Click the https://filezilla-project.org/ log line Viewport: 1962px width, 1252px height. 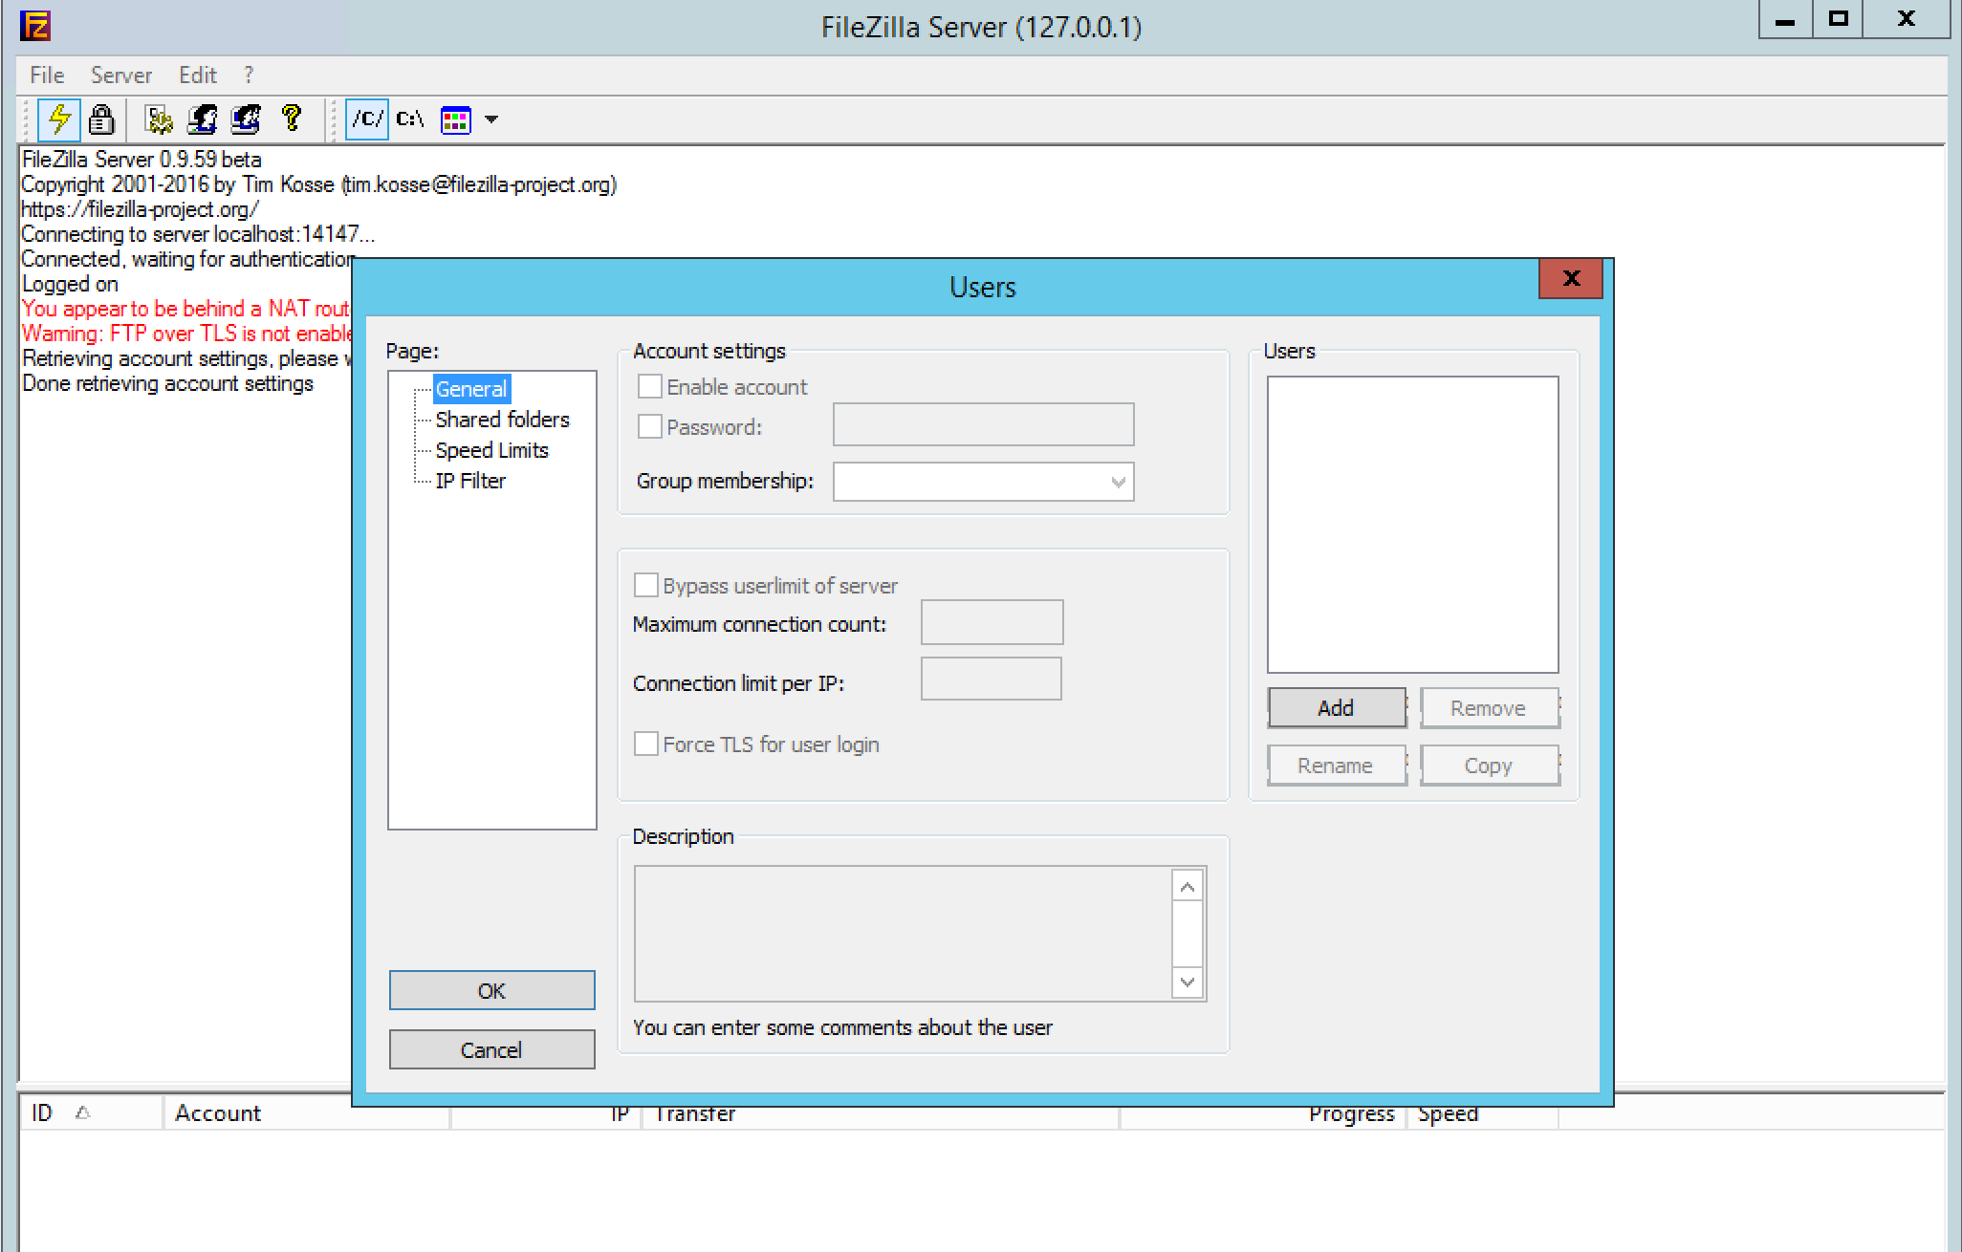(x=140, y=209)
